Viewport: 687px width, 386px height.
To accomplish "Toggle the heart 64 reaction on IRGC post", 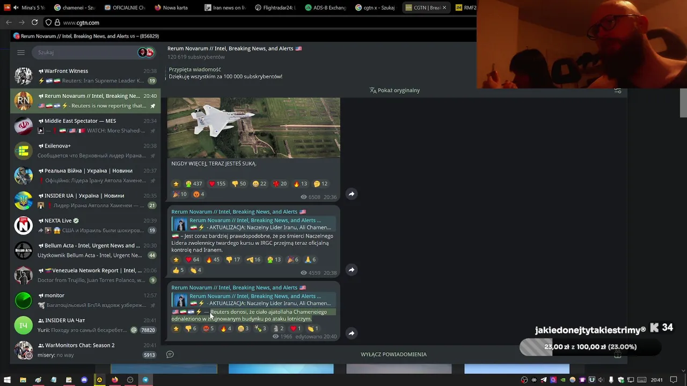I will [x=192, y=259].
